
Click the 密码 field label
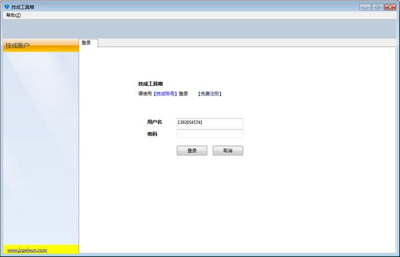pyautogui.click(x=152, y=134)
